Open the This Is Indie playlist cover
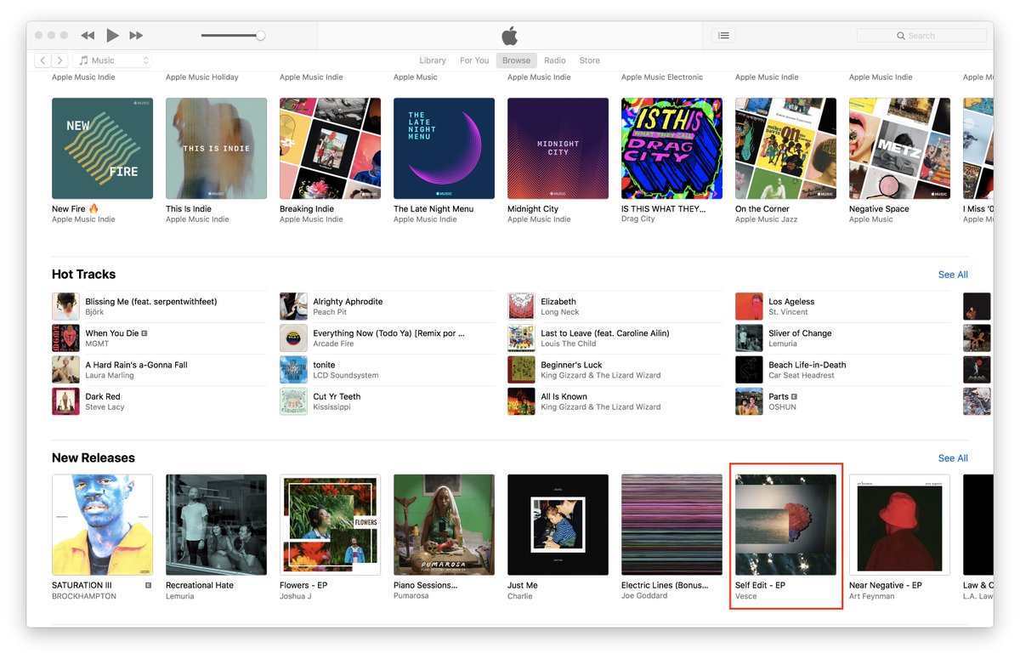 click(x=216, y=148)
